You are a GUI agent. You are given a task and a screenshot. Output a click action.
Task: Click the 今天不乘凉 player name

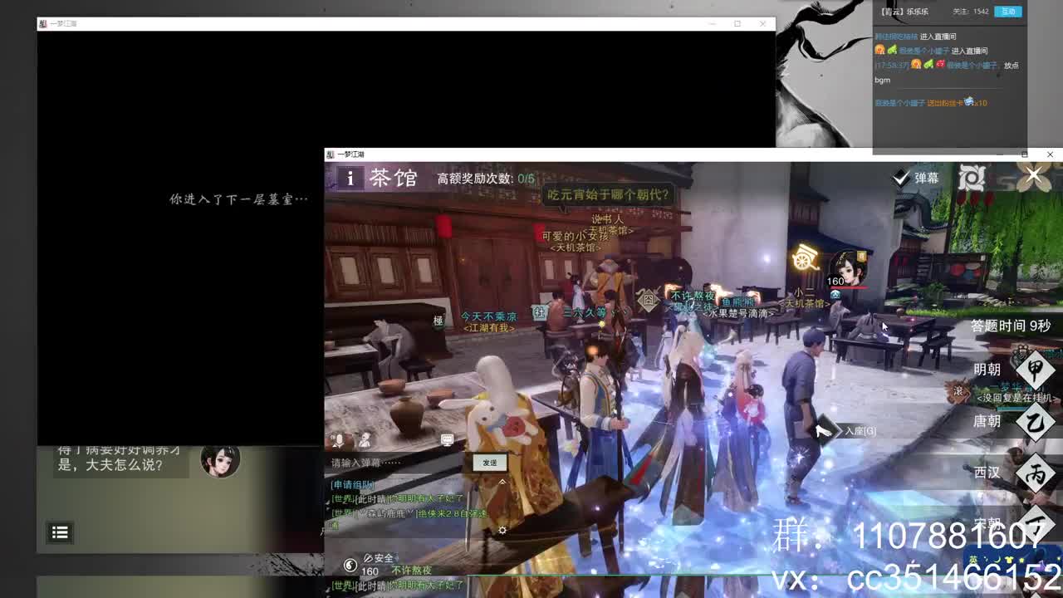489,317
